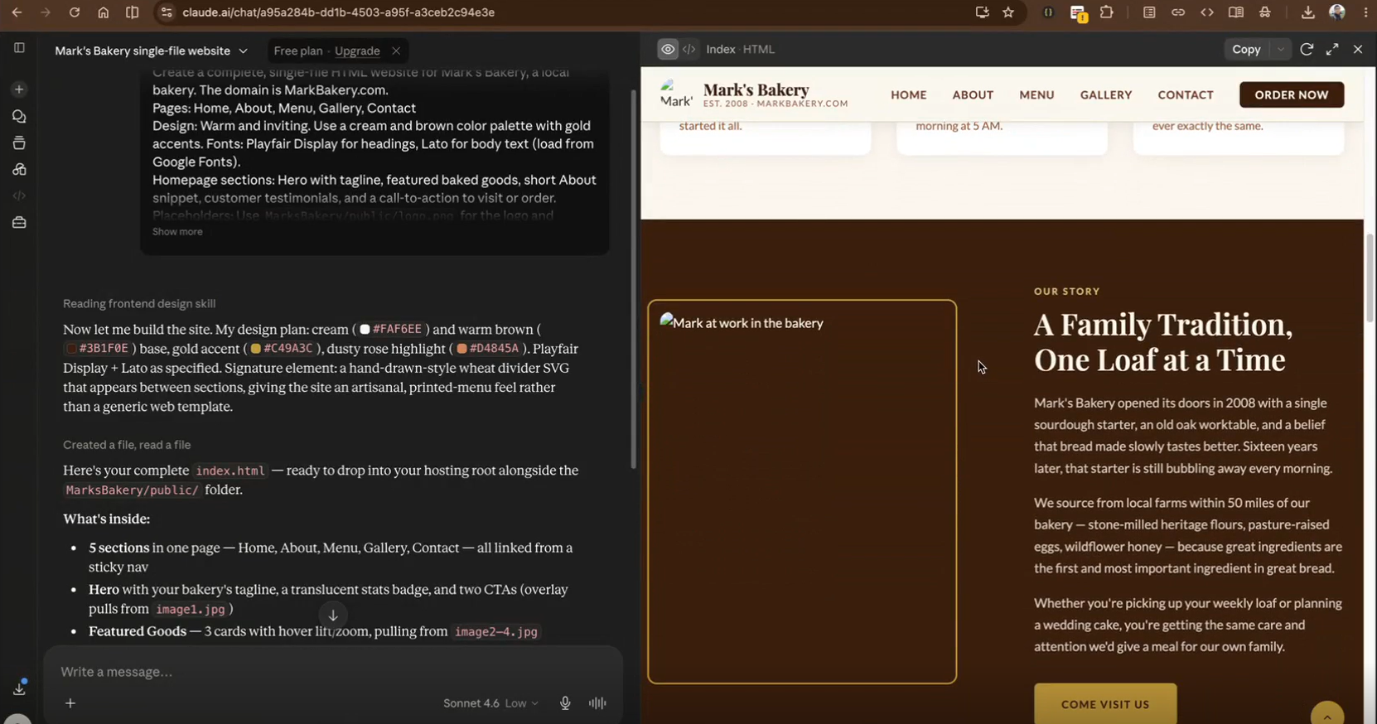The width and height of the screenshot is (1377, 724).
Task: Click the microphone dictation icon
Action: 565,703
